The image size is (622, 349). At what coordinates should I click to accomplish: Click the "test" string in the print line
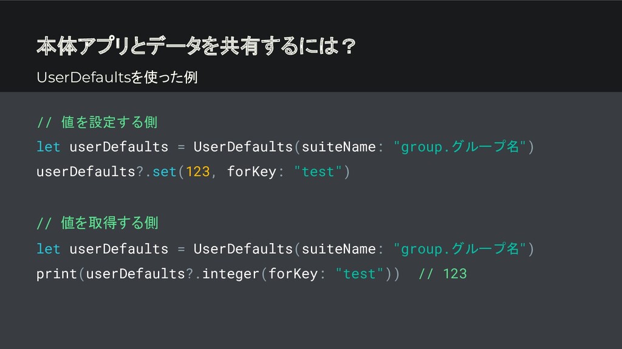tap(359, 274)
